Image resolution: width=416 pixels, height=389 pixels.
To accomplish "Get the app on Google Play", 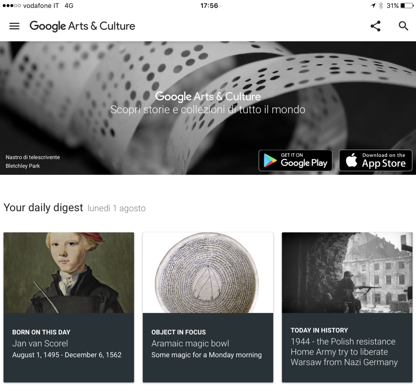I will click(295, 160).
